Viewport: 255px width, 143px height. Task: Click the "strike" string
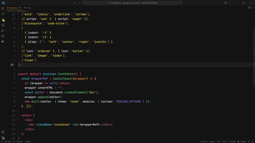(x=81, y=14)
